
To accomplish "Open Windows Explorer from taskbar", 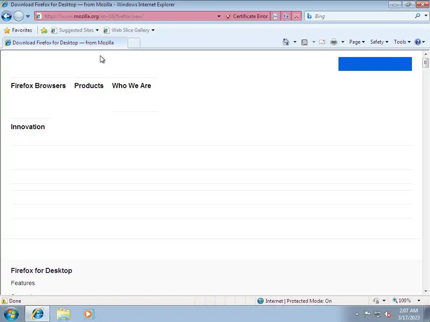I will tap(63, 314).
